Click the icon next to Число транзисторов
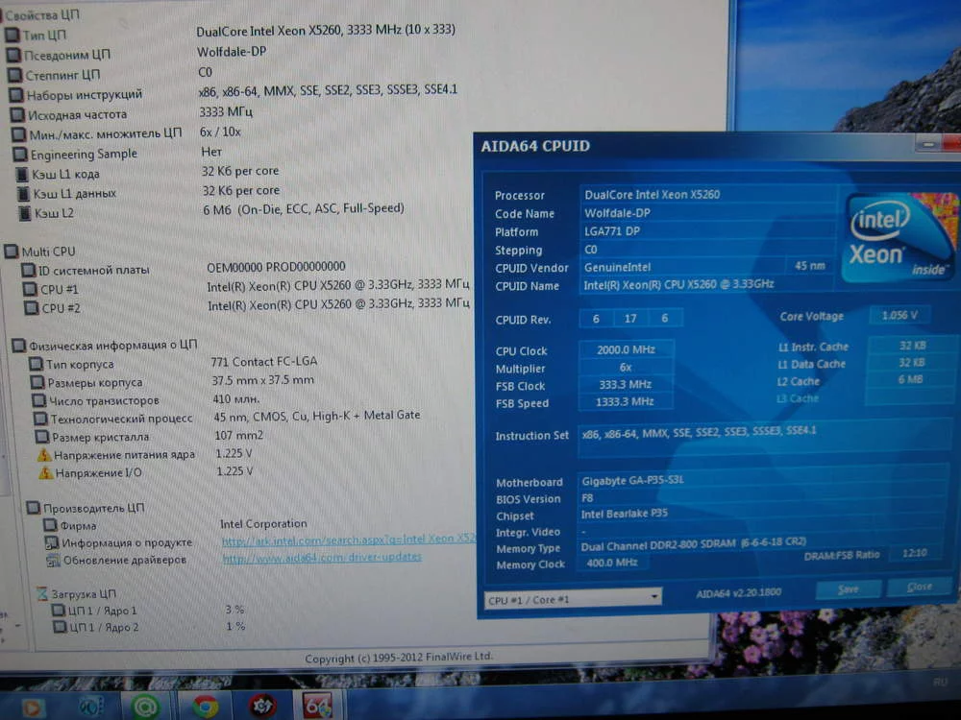The image size is (961, 720). 39,400
